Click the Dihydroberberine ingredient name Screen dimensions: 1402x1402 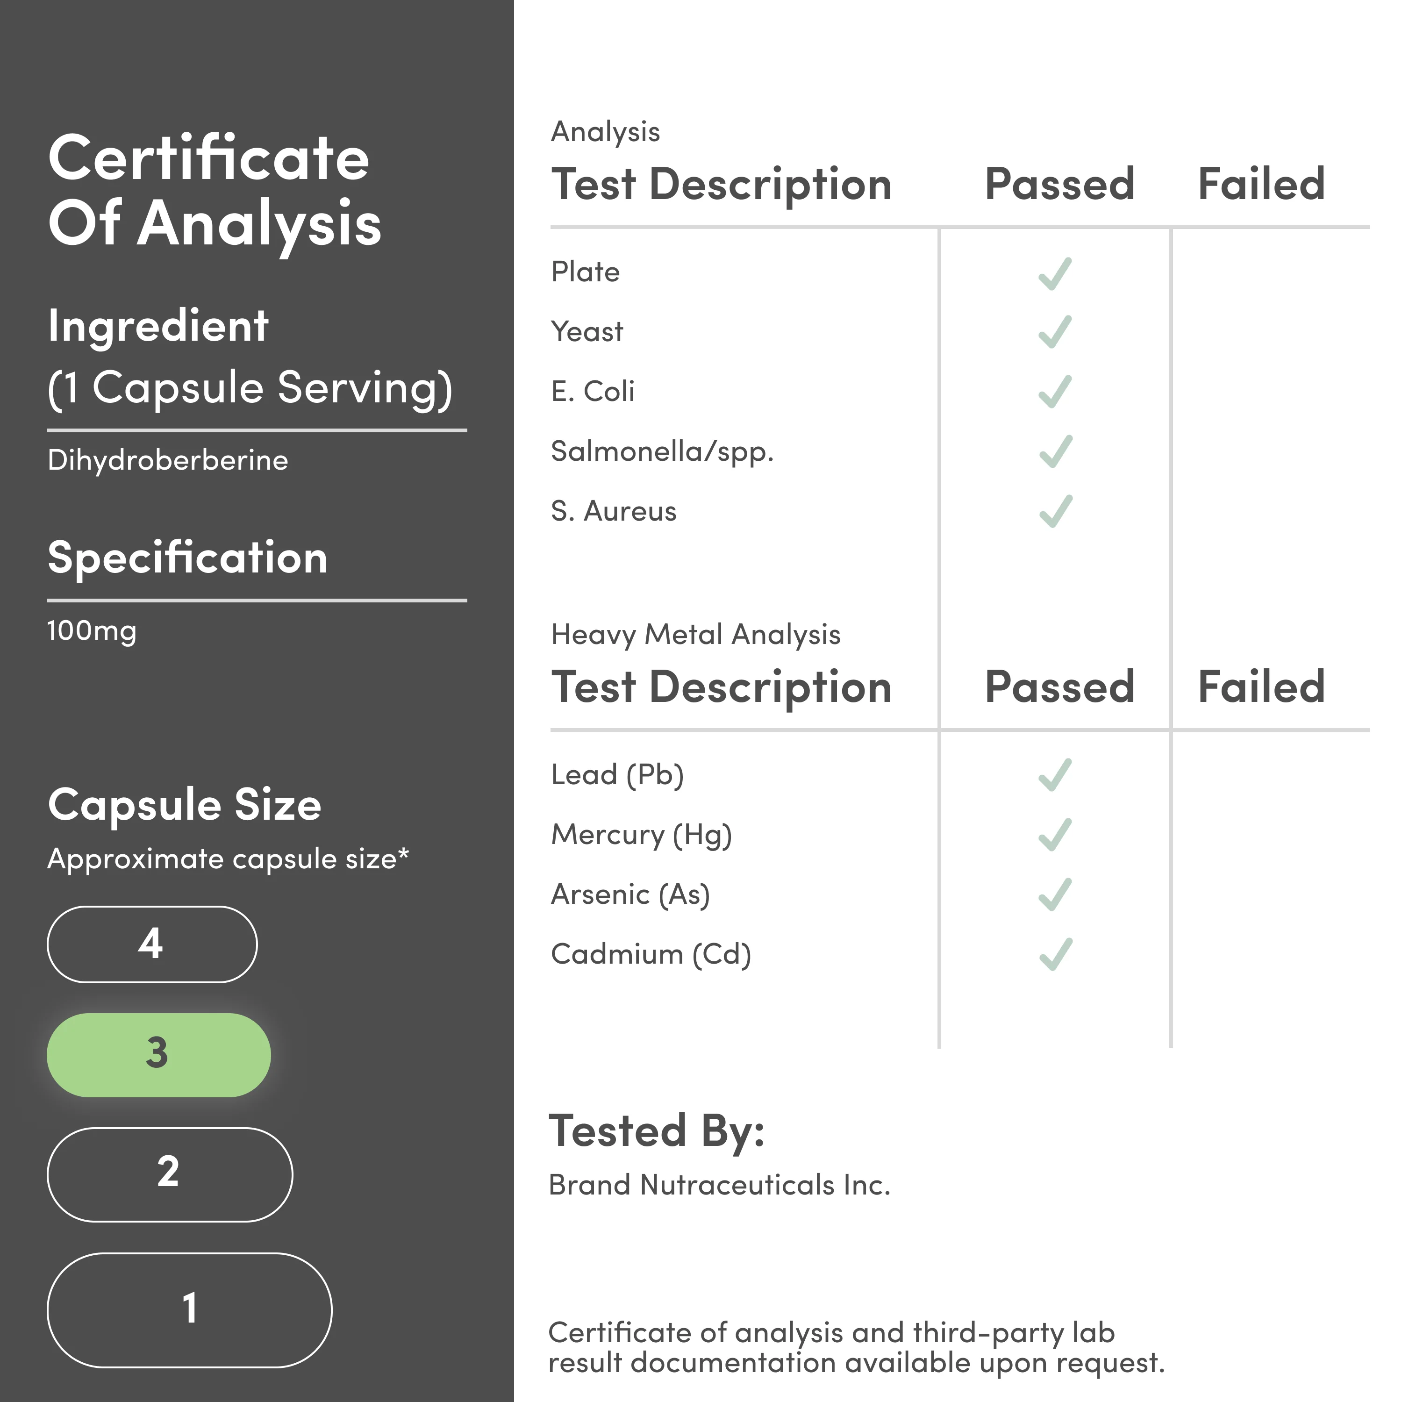coord(168,460)
